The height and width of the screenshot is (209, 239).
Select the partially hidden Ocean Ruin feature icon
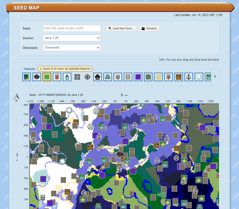point(208,77)
